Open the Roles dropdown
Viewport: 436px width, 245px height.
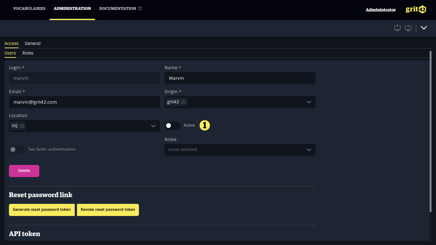pos(309,150)
